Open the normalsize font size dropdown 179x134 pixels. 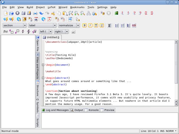coord(69,25)
